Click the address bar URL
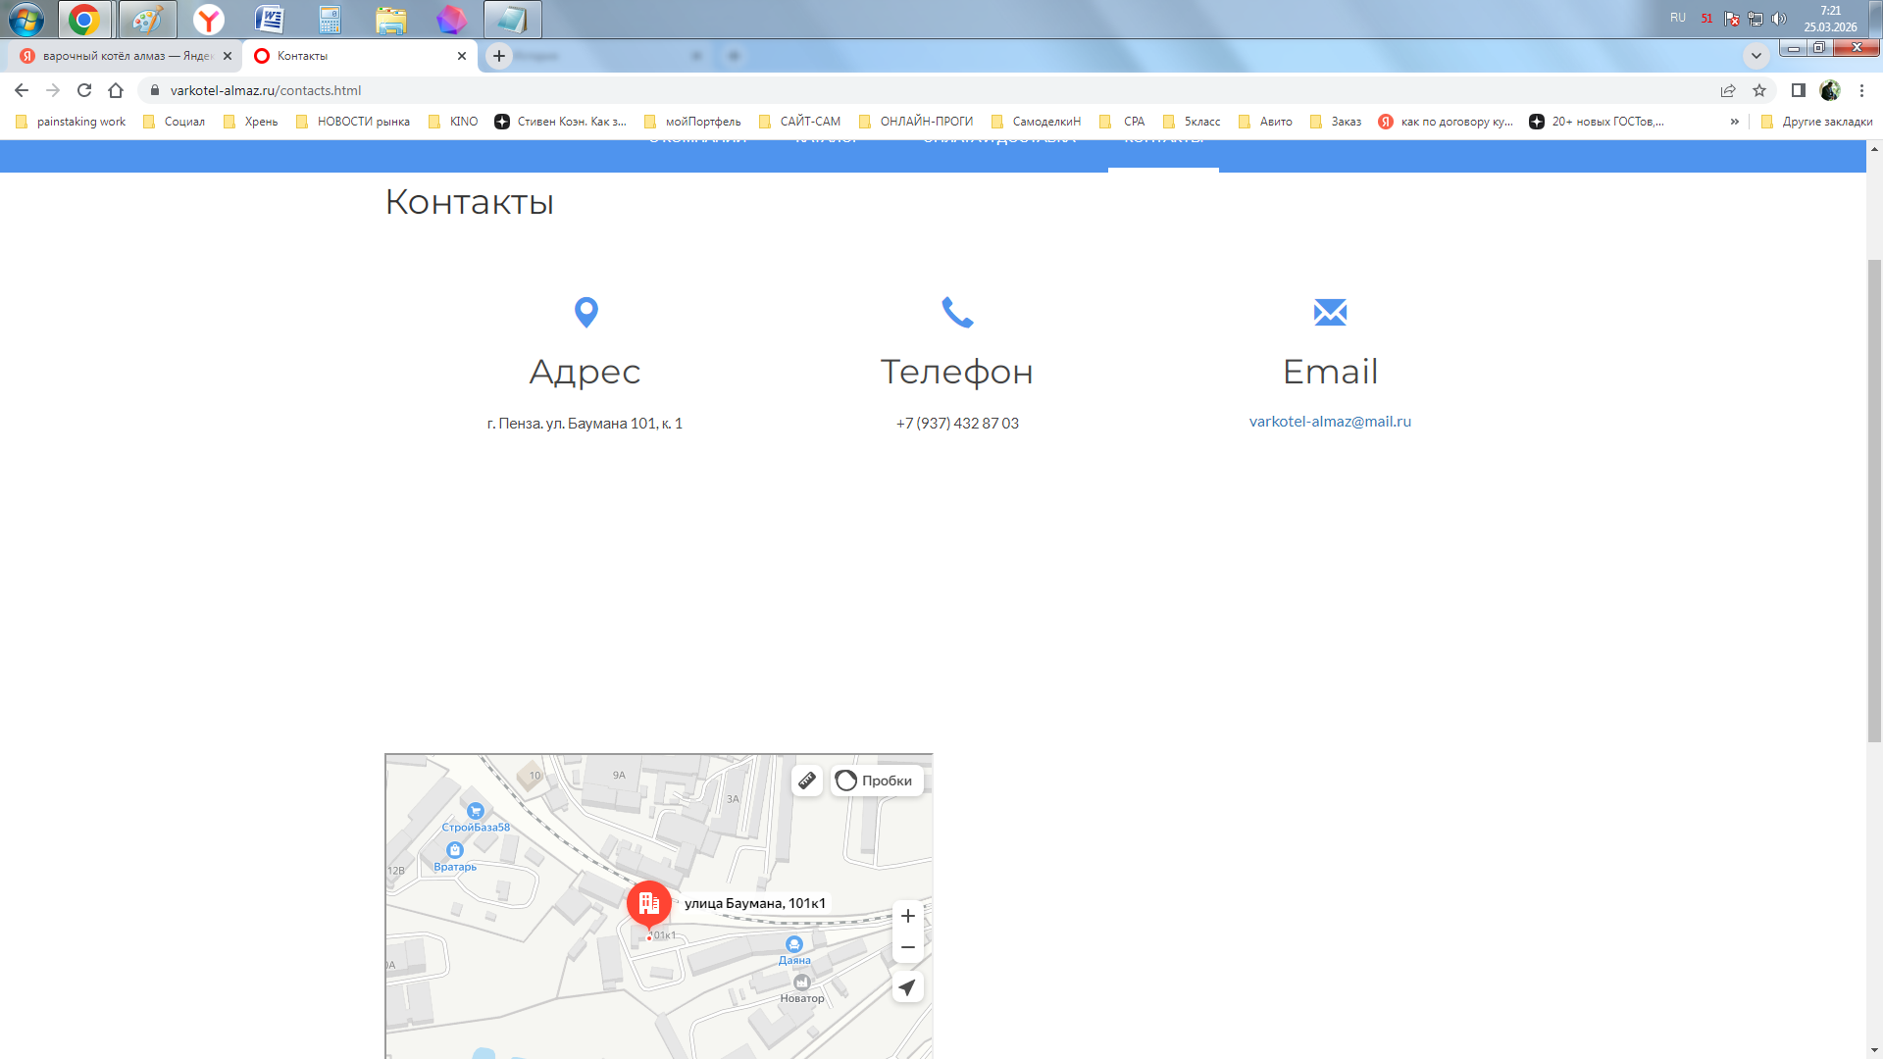This screenshot has width=1883, height=1059. pos(265,90)
